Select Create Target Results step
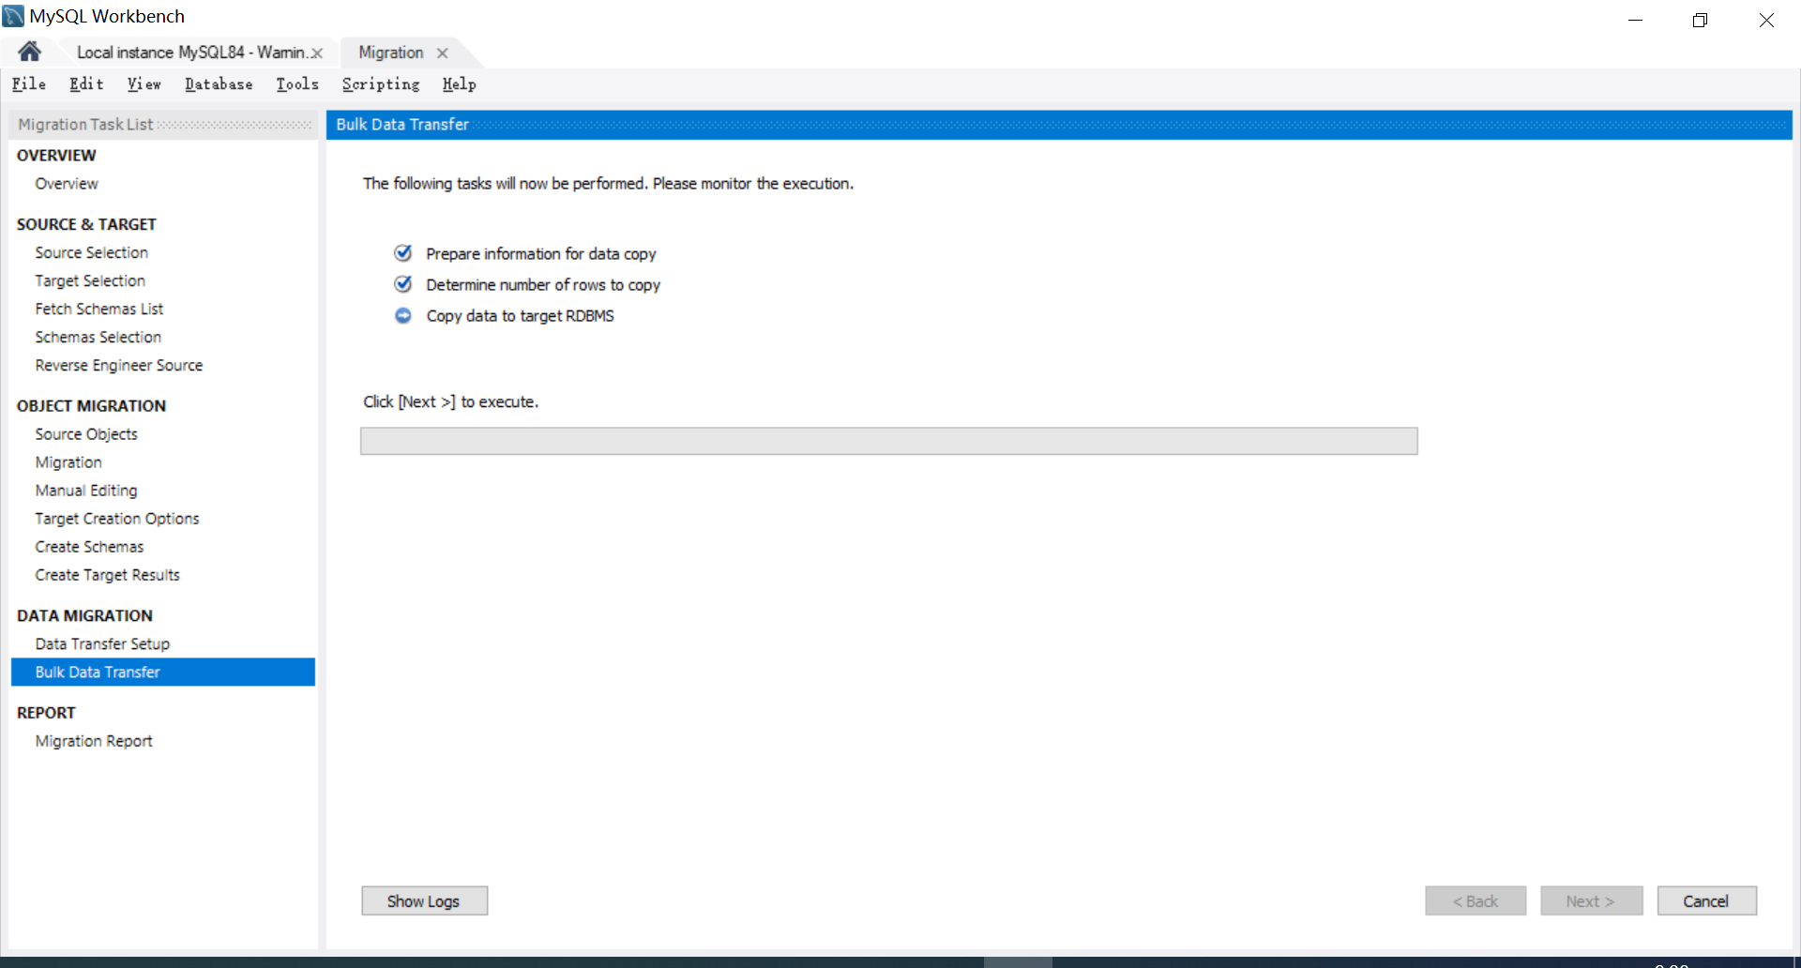Image resolution: width=1801 pixels, height=968 pixels. pyautogui.click(x=107, y=575)
